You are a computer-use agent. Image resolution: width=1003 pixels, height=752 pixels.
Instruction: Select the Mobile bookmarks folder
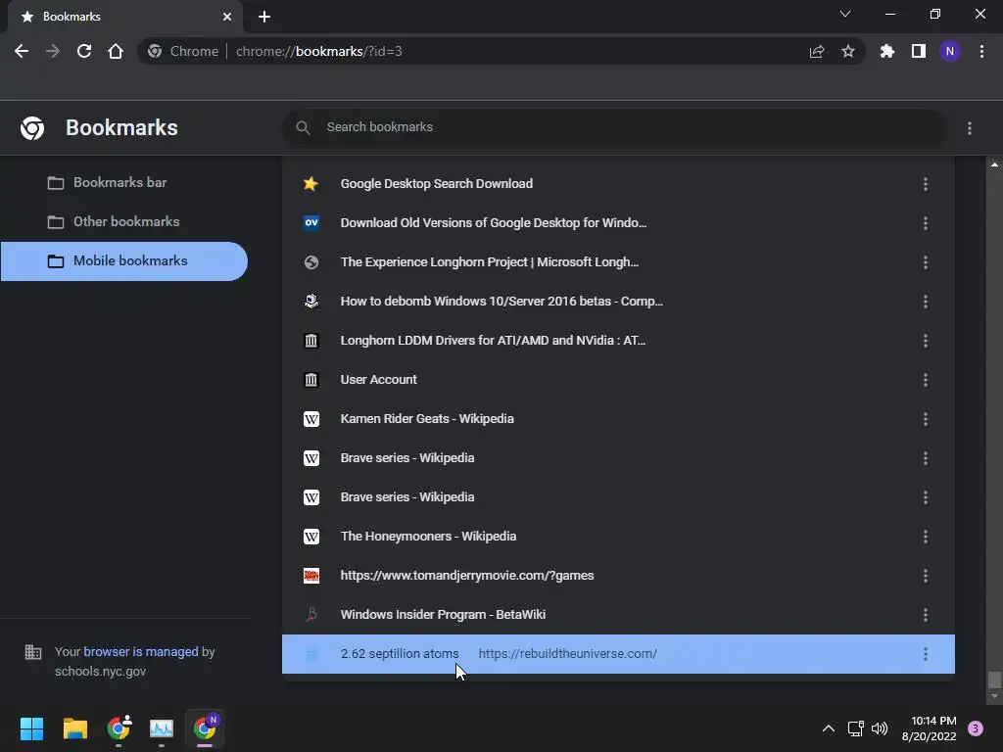click(124, 260)
